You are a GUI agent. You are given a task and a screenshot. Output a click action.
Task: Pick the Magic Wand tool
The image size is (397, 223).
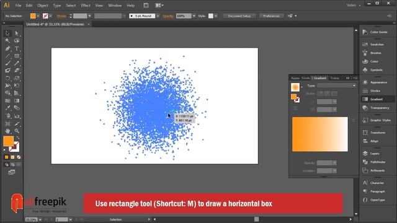coord(7,41)
